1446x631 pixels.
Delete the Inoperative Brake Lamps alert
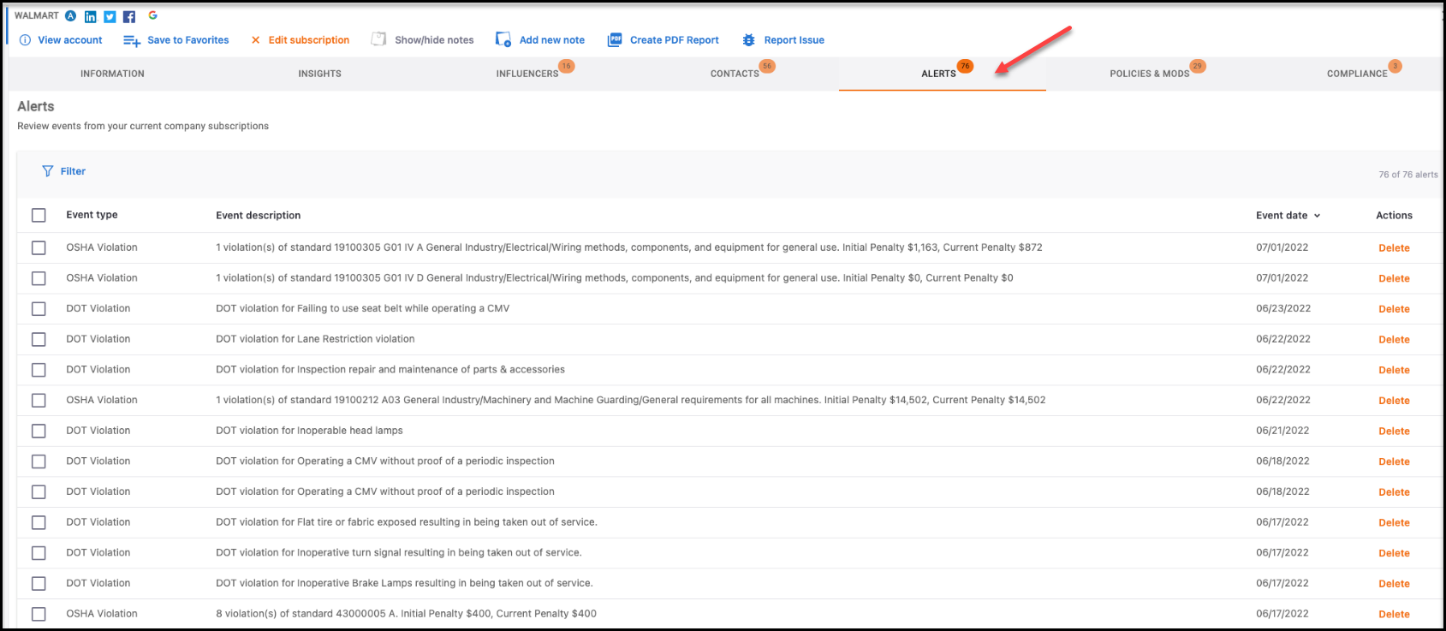1394,584
